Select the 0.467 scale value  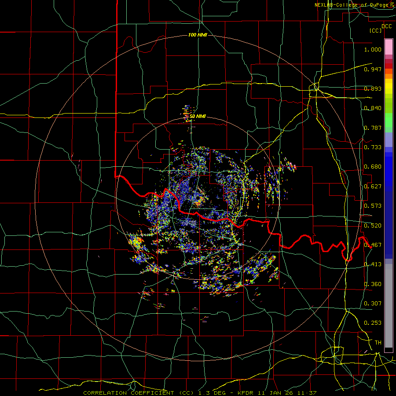(373, 245)
